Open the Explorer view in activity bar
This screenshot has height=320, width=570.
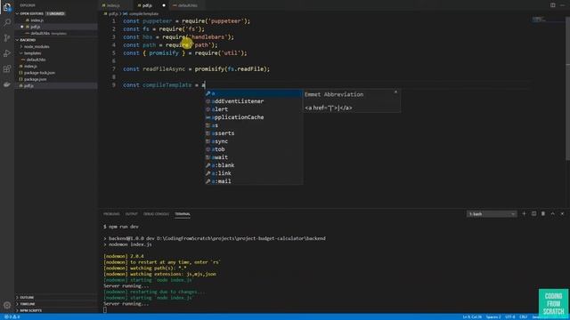(7, 7)
